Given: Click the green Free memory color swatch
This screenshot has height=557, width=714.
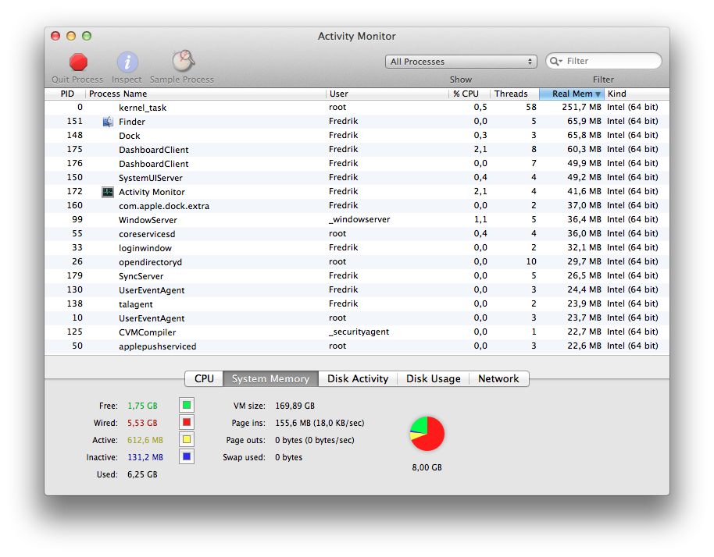Looking at the screenshot, I should (x=187, y=405).
